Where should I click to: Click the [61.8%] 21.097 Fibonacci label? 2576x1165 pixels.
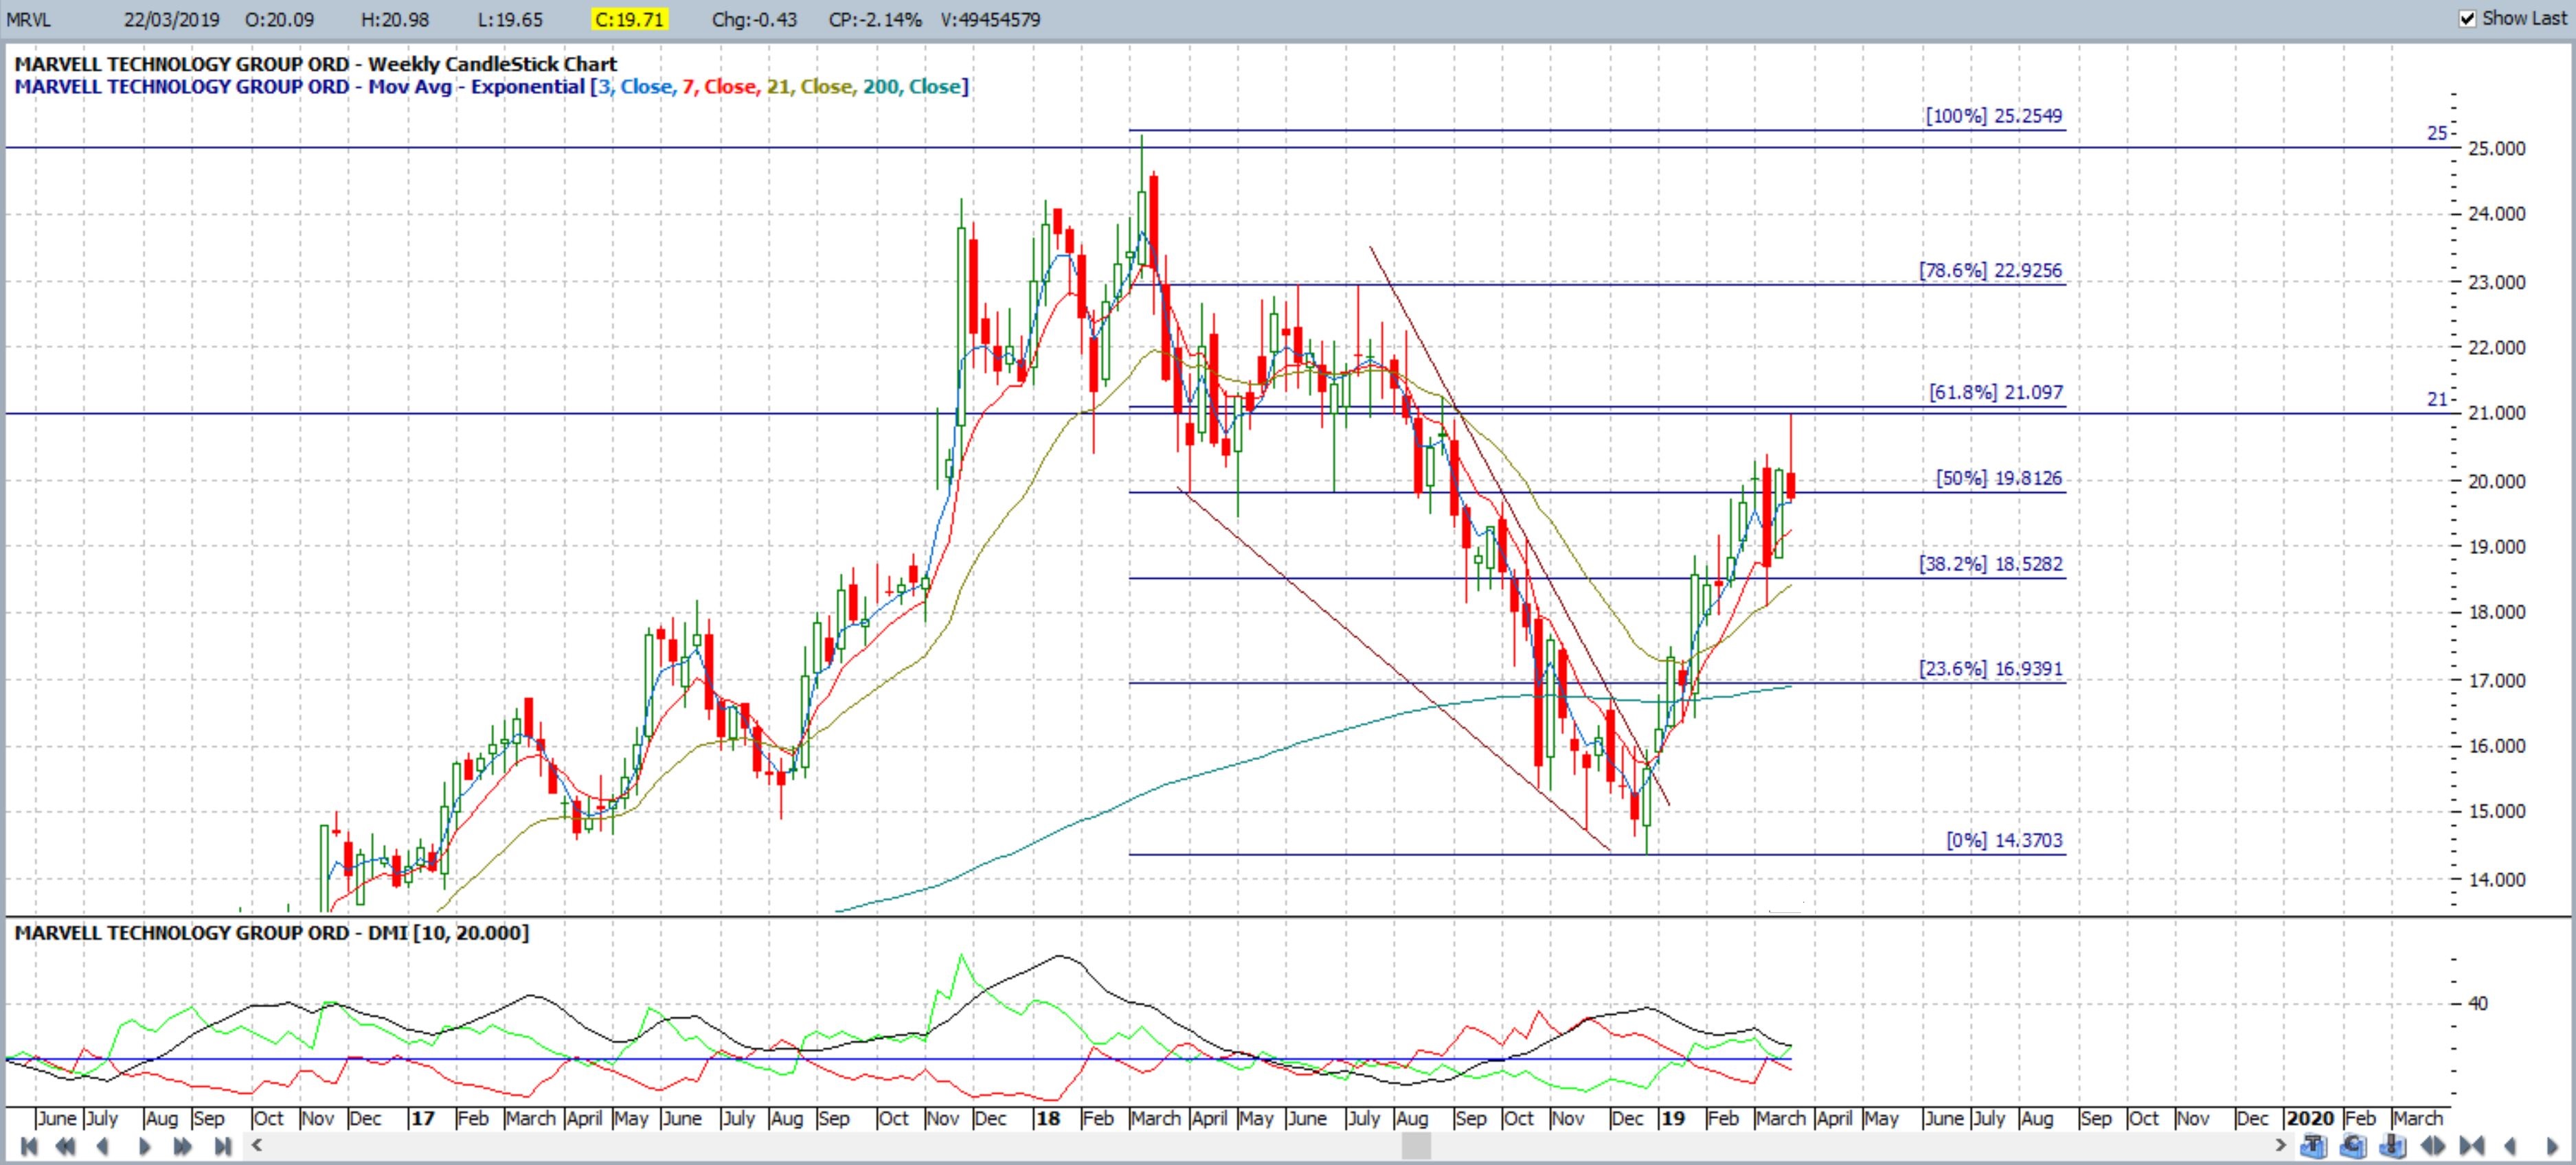click(x=1996, y=393)
